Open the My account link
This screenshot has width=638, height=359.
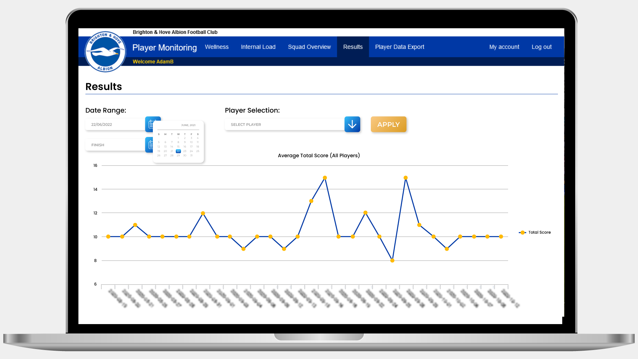(504, 47)
